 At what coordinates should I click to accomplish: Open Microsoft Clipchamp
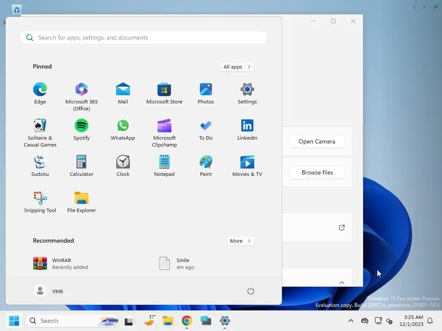point(164,133)
